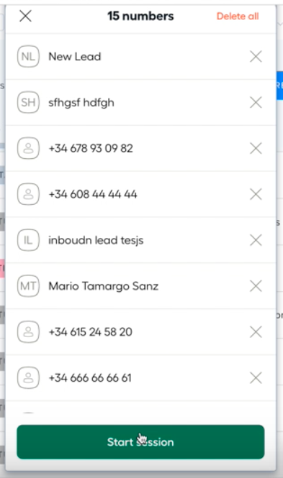
Task: Remove number +34 678 93 09 82
Action: tap(256, 148)
